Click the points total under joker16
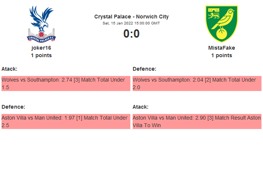Screen dimensions: 263x173 coord(41,55)
